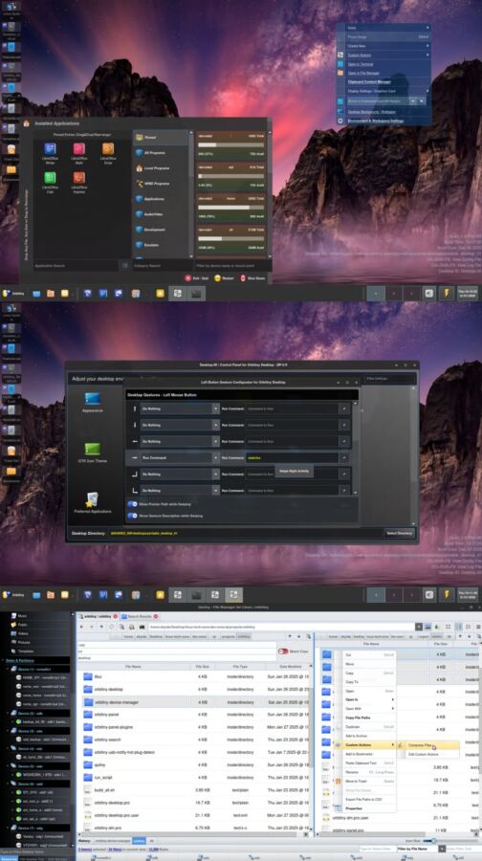Toggle Show Gesture Description while Swiping
Image resolution: width=482 pixels, height=861 pixels.
click(132, 516)
